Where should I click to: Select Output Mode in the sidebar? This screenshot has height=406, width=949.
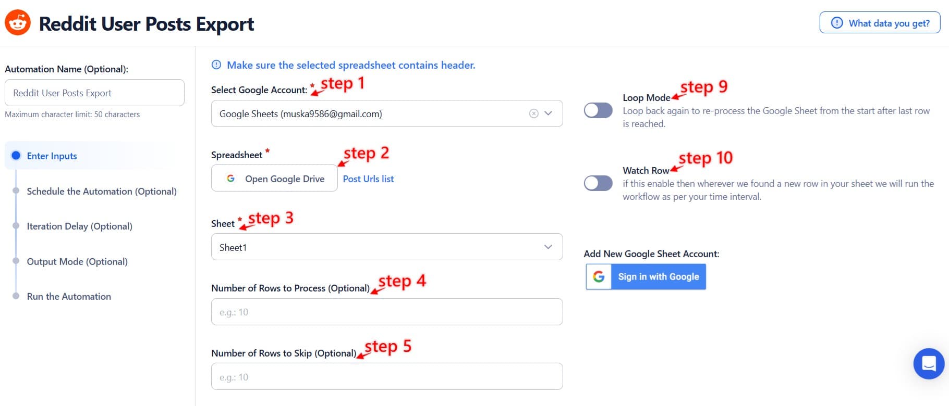coord(77,261)
